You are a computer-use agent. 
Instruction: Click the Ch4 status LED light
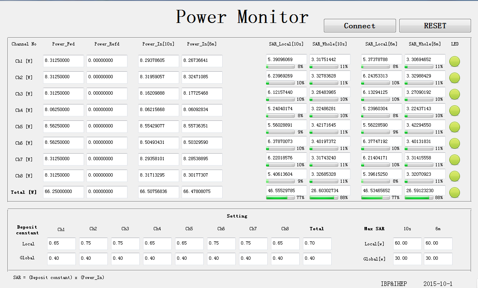click(455, 111)
